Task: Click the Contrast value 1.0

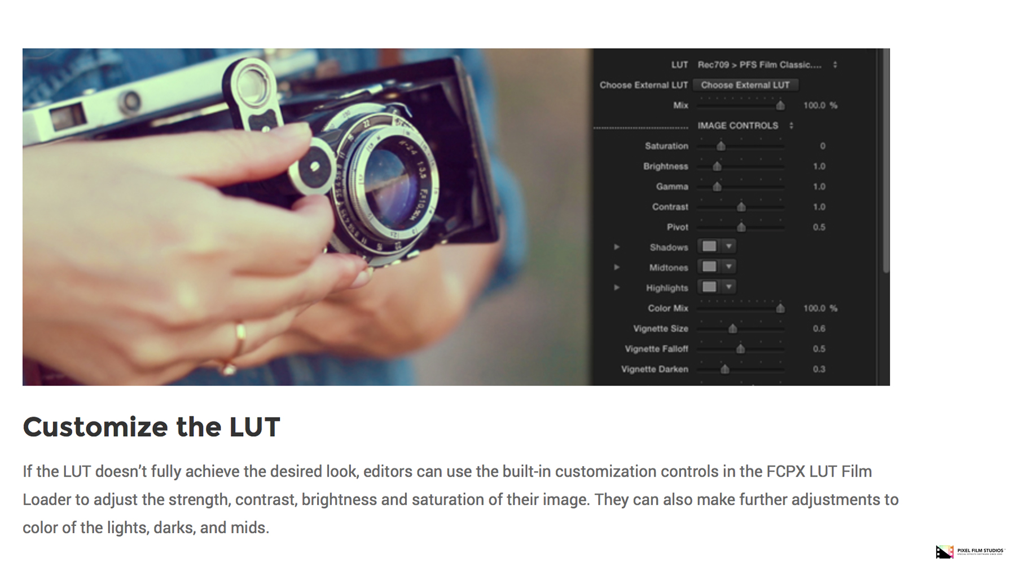Action: coord(819,207)
